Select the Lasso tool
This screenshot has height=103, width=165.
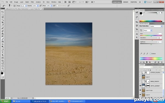coord(3,17)
